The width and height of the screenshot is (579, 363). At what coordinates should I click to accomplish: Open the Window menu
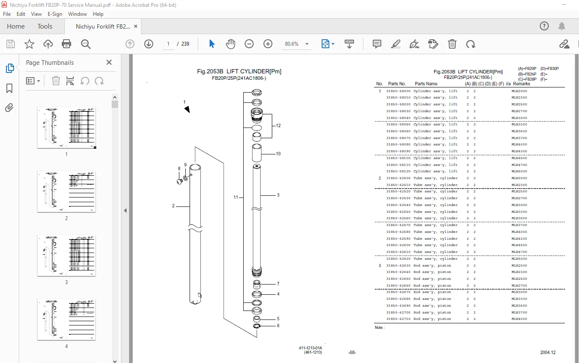click(x=78, y=14)
